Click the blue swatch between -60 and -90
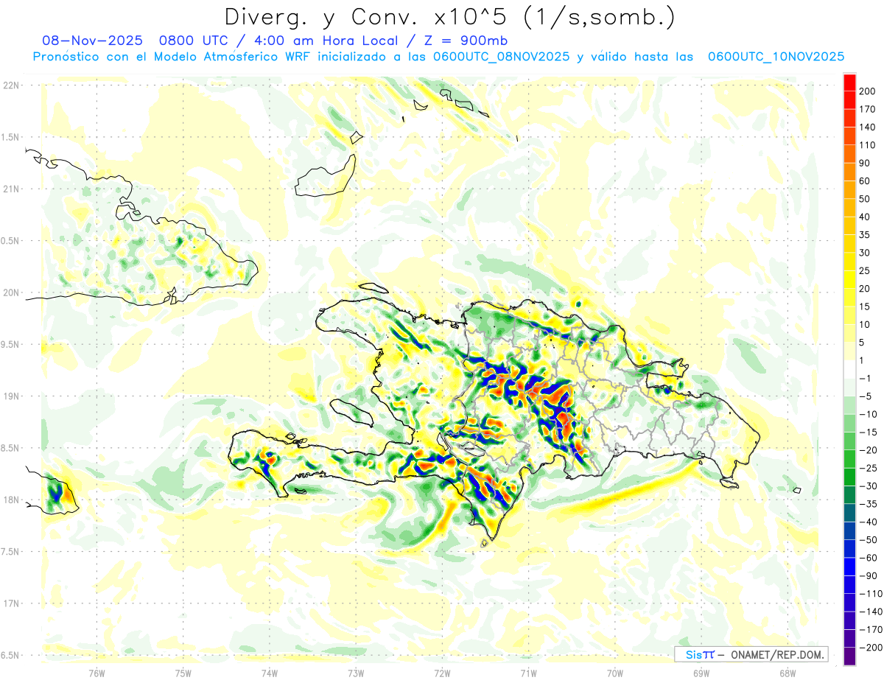 [850, 567]
